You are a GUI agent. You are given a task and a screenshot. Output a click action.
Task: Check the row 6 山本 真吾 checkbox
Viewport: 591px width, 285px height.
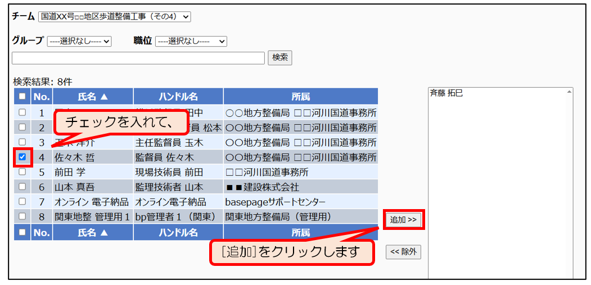coord(22,187)
